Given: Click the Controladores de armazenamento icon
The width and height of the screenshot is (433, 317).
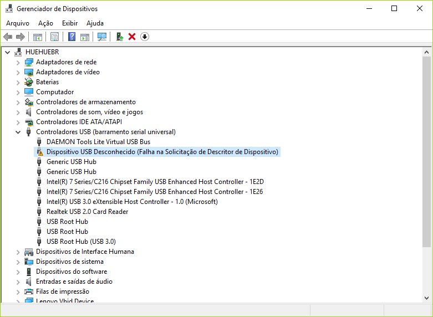Looking at the screenshot, I should 29,102.
